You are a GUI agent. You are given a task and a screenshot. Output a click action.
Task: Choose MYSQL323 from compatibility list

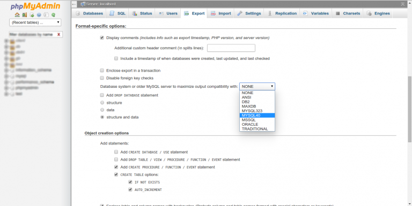[x=257, y=111]
